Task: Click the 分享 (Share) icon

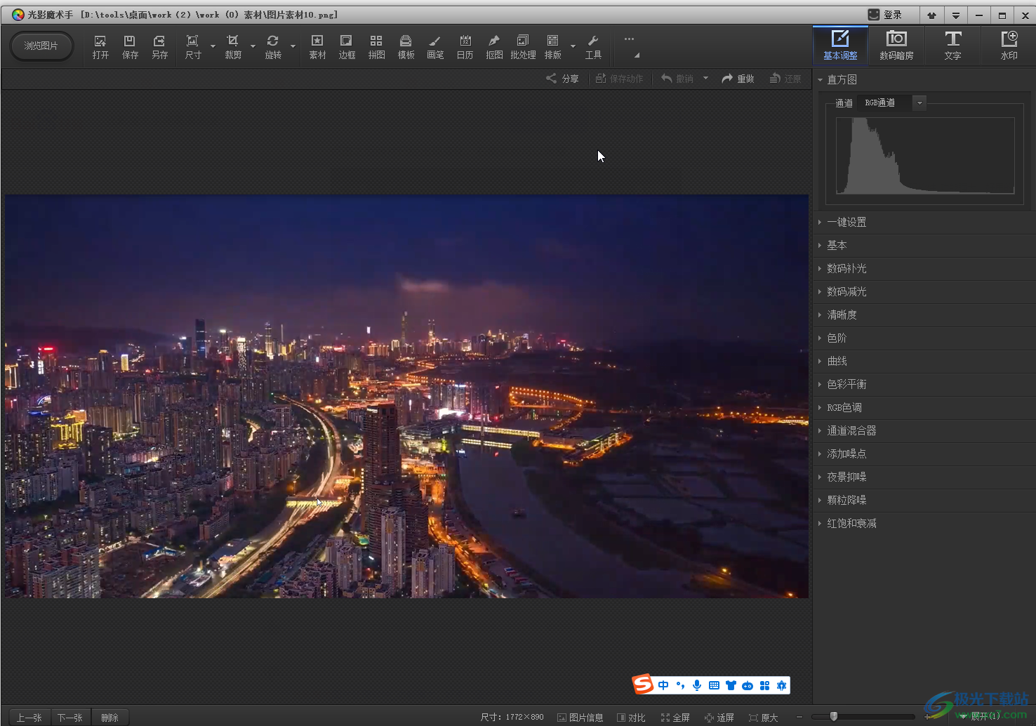Action: pyautogui.click(x=562, y=79)
